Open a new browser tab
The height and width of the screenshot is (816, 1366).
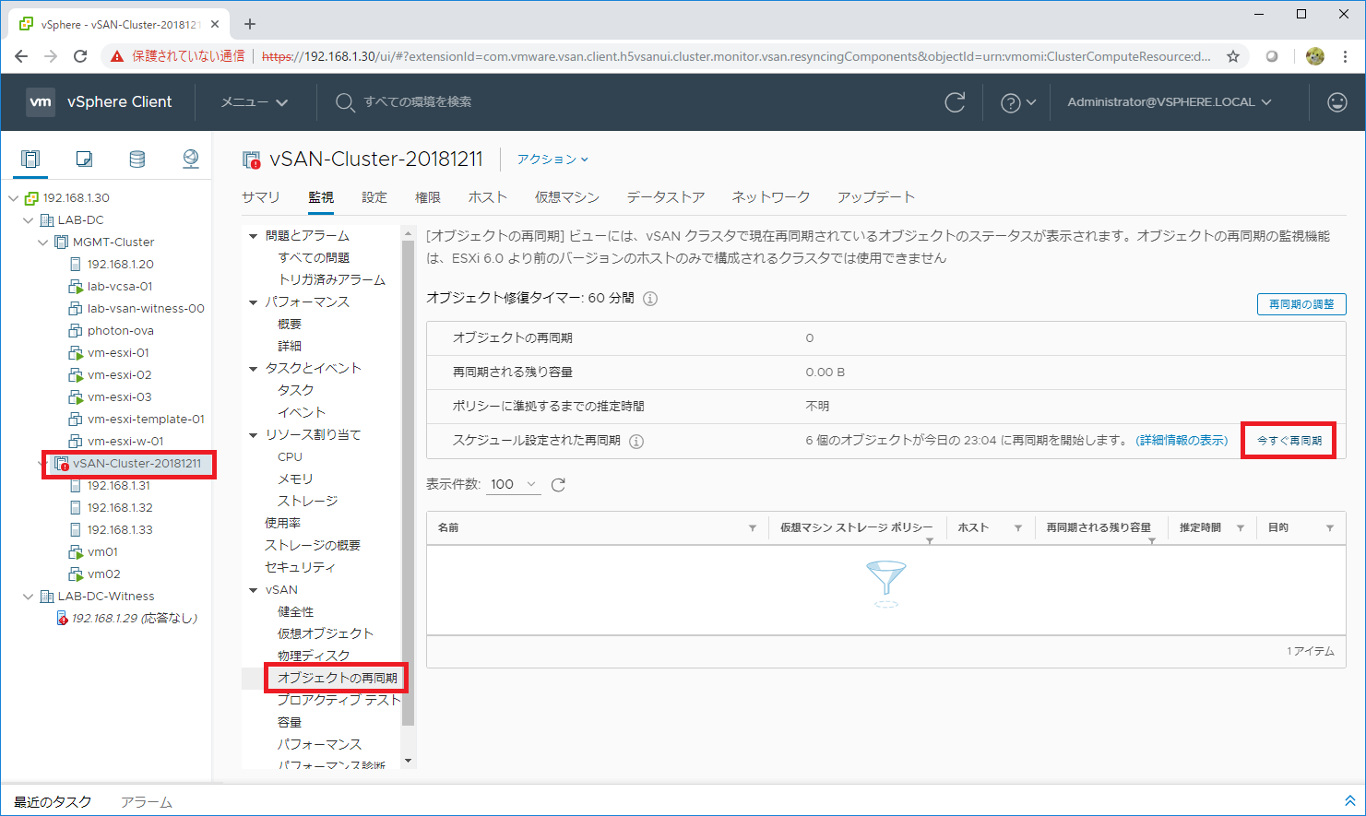pos(250,24)
